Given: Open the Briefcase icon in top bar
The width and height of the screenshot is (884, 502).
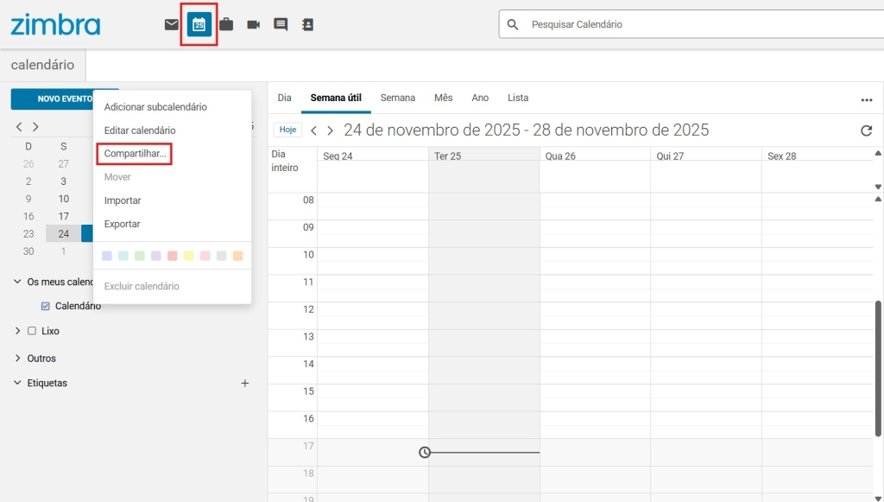Looking at the screenshot, I should (x=226, y=25).
